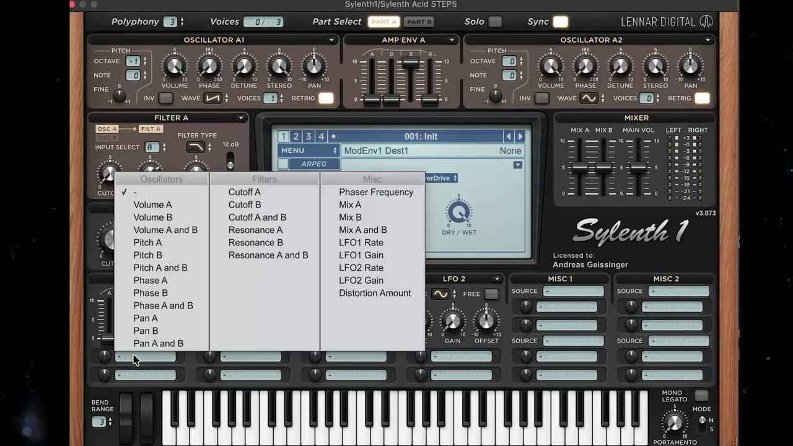Click Oscillator A1 Detune knob
Screen dimensions: 793x446
click(x=244, y=66)
